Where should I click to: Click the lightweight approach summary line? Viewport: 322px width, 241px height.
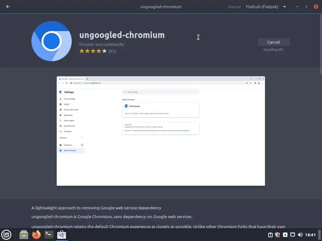tap(96, 208)
